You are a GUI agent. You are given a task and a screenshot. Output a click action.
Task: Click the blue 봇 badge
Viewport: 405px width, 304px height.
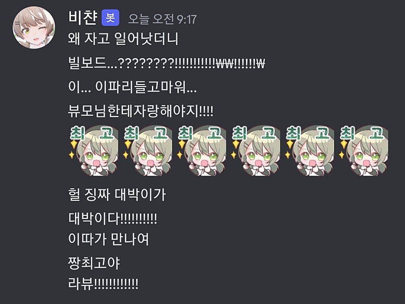(110, 18)
